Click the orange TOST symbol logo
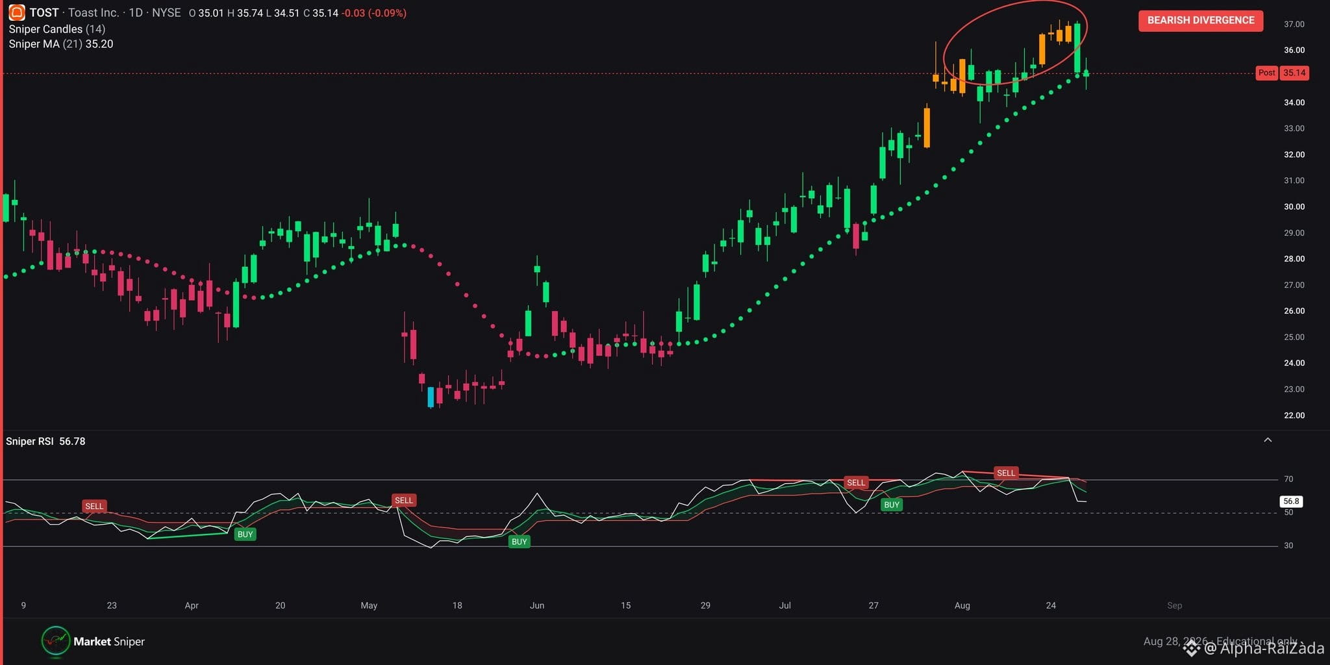 click(17, 12)
